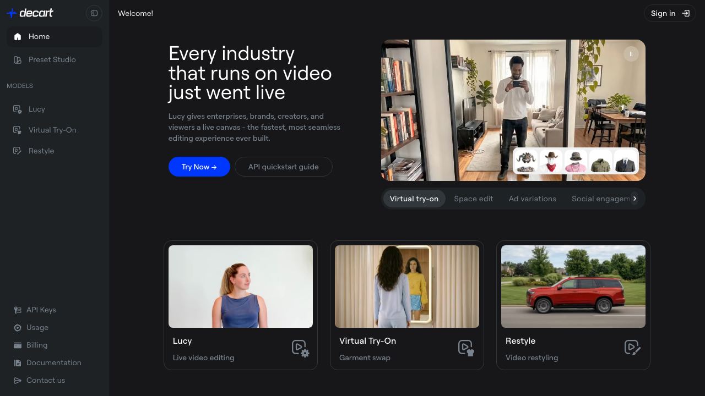The height and width of the screenshot is (396, 705).
Task: Choose the cowboy hat bandana outfit
Action: pos(551,161)
